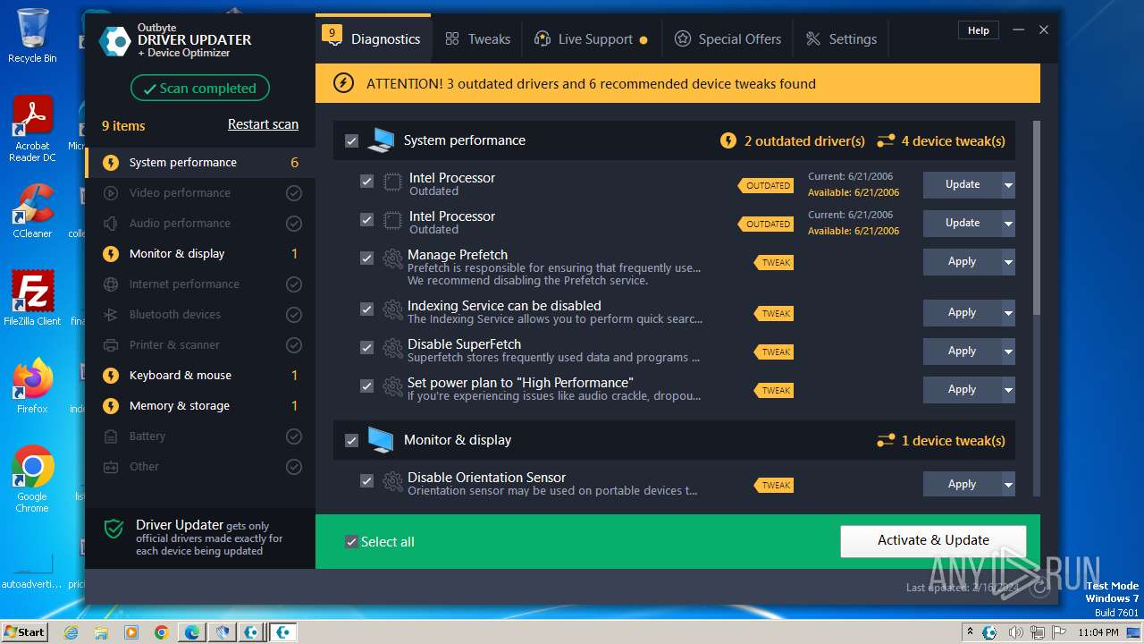Open Apply dropdown arrow for Manage Prefetch
The image size is (1144, 644).
point(1008,262)
